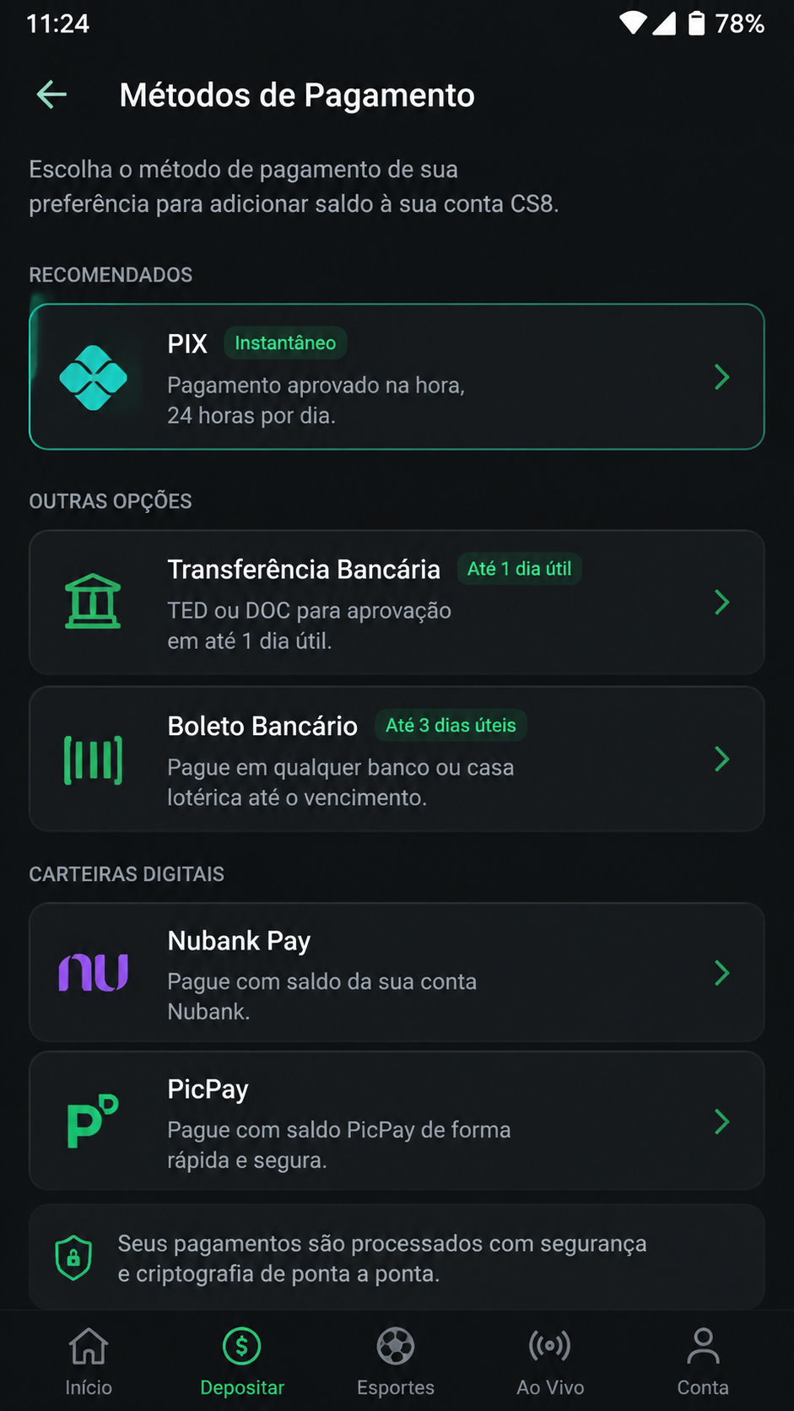Open the Conta tab
The width and height of the screenshot is (794, 1411).
[x=703, y=1361]
